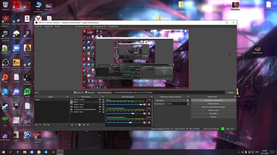Select Сцена in the Scenes list
The height and width of the screenshot is (155, 277).
click(52, 99)
